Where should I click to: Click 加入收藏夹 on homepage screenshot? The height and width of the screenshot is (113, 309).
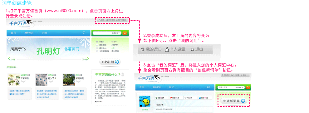tap(121, 20)
